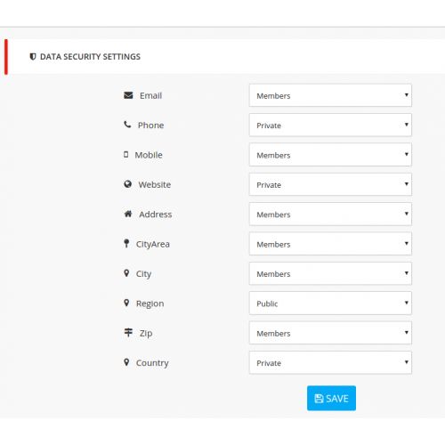445x445 pixels.
Task: Click the City field label
Action: [143, 274]
